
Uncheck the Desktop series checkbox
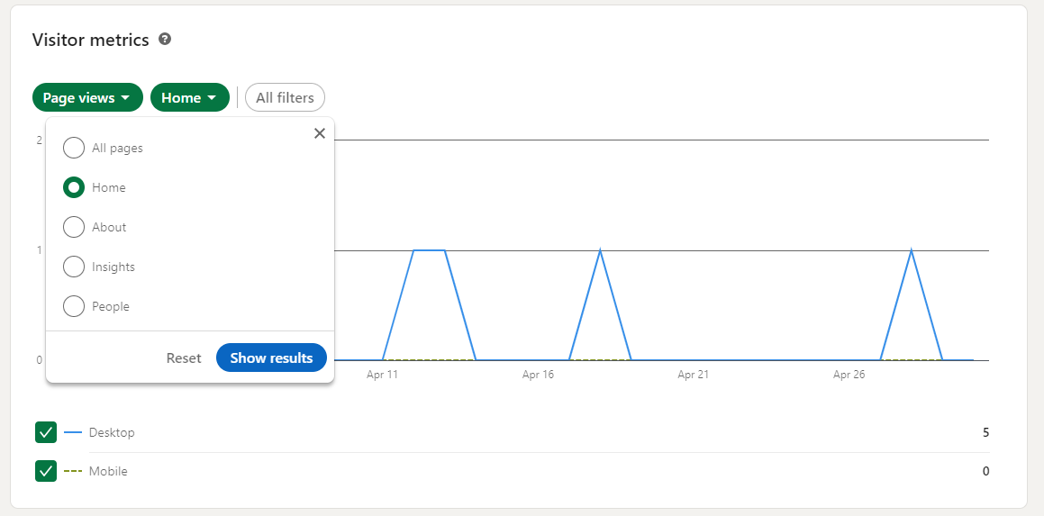point(46,432)
